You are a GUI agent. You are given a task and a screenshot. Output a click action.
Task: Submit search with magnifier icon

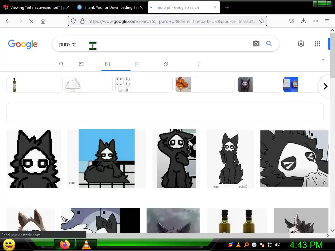269,44
